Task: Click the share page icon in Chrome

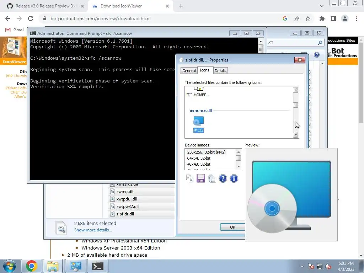Action: pyautogui.click(x=296, y=18)
